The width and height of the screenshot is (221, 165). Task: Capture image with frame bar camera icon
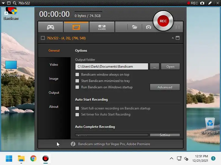pyautogui.click(x=202, y=3)
